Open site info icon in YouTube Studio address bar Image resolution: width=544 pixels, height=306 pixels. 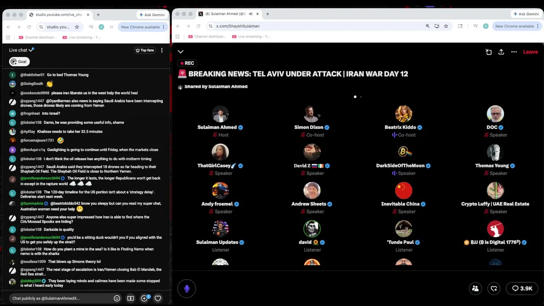[x=41, y=27]
